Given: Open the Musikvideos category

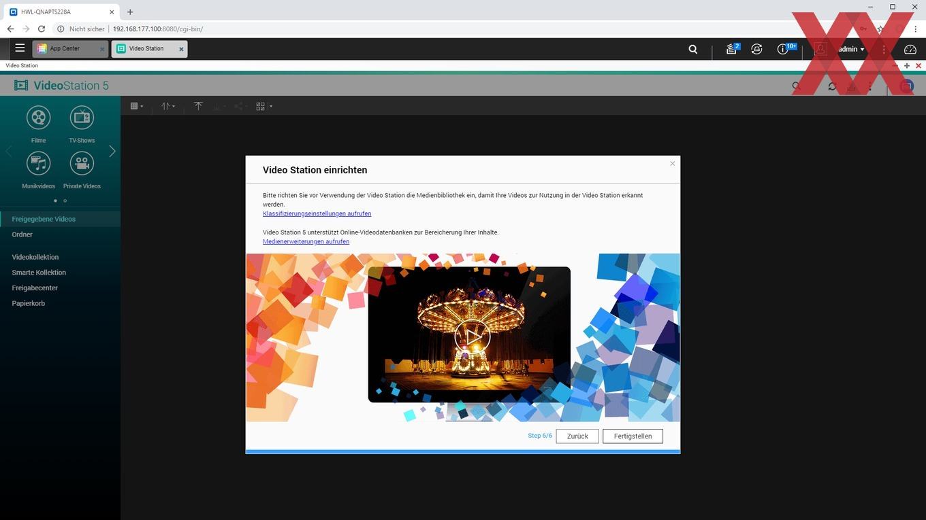Looking at the screenshot, I should (x=39, y=170).
